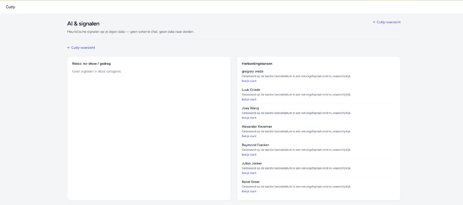Click the name Alexander Kwieman
Viewport: 463px width, 205px height.
(x=257, y=127)
